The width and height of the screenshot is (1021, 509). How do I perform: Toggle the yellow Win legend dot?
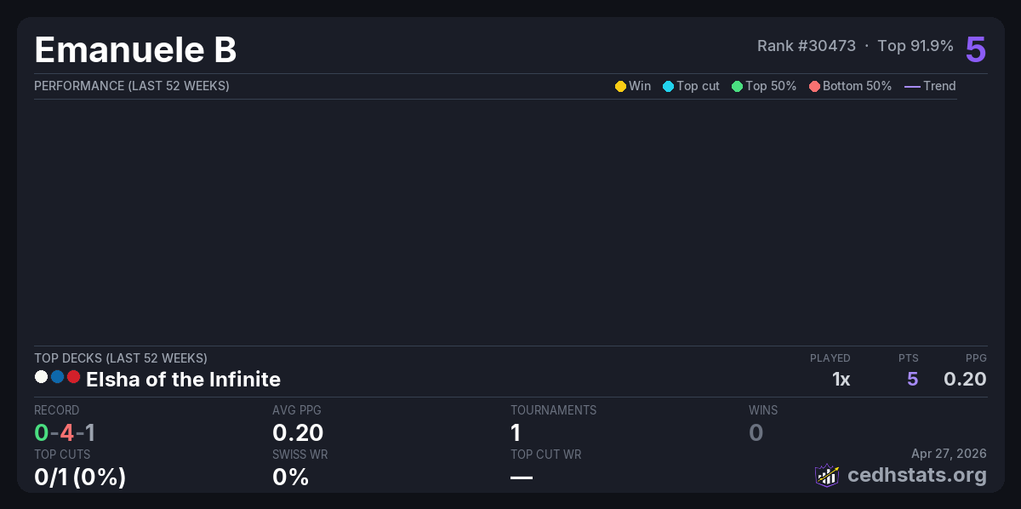point(620,86)
